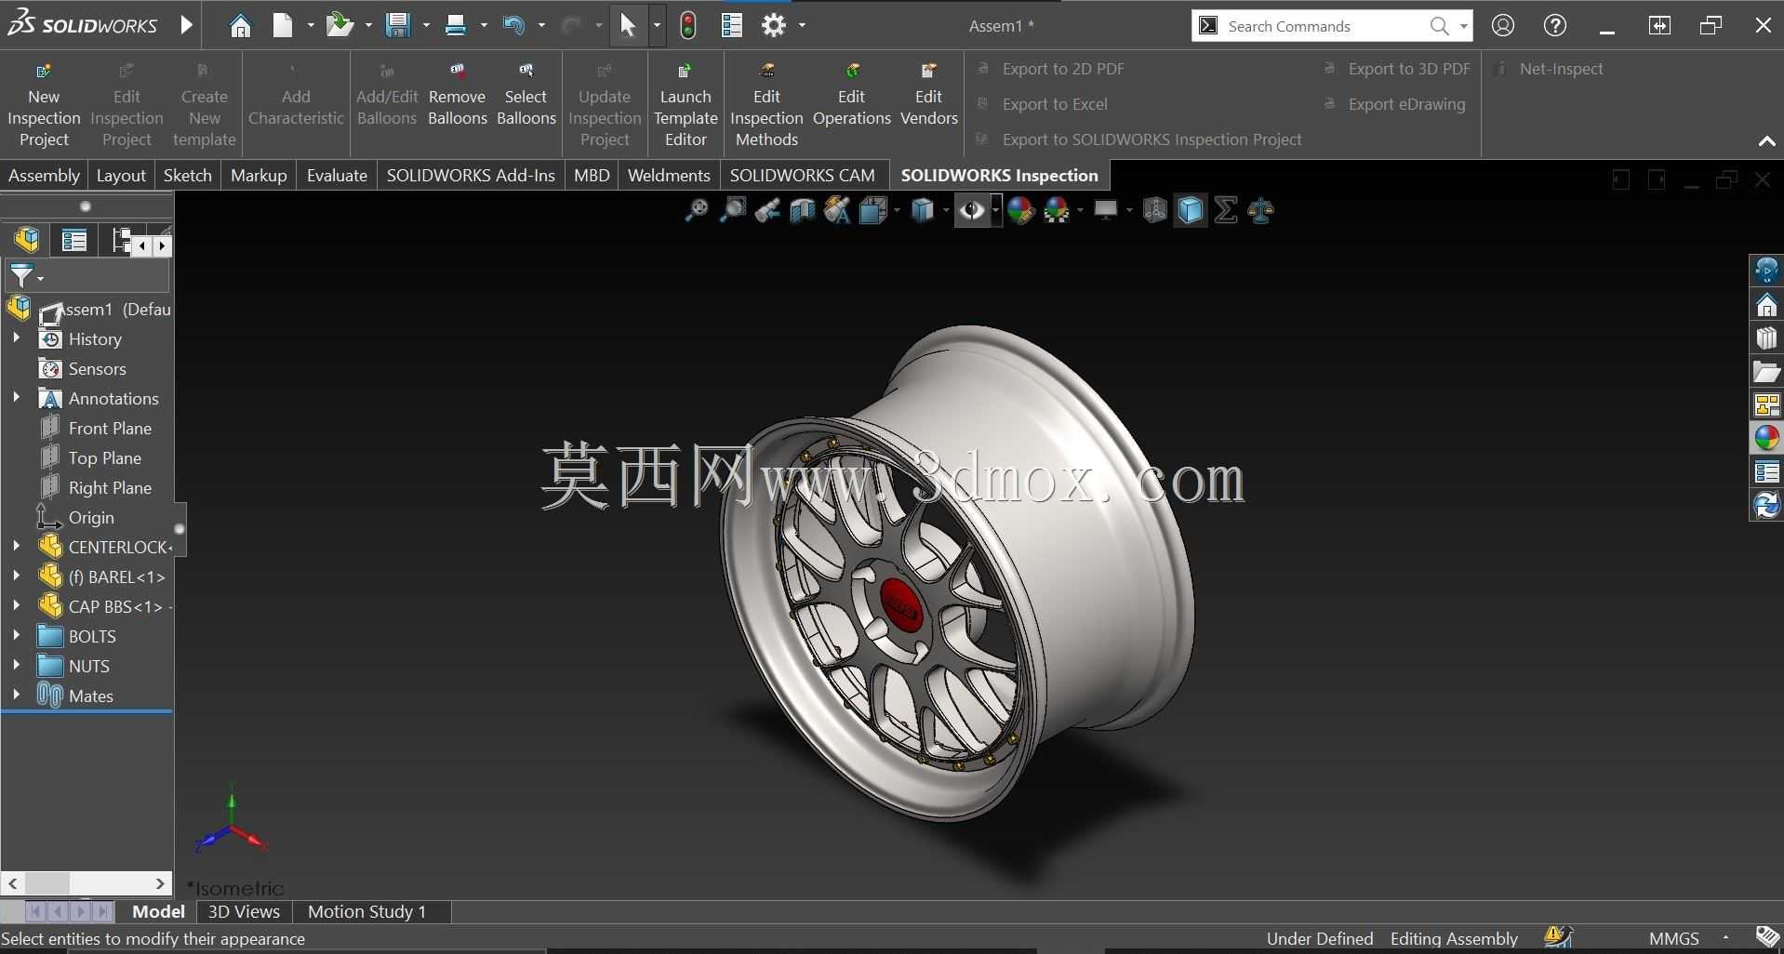Expand the BOLTS folder
The height and width of the screenshot is (954, 1784).
coord(16,636)
